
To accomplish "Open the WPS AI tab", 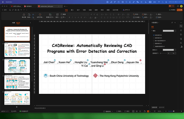I will [126, 10].
